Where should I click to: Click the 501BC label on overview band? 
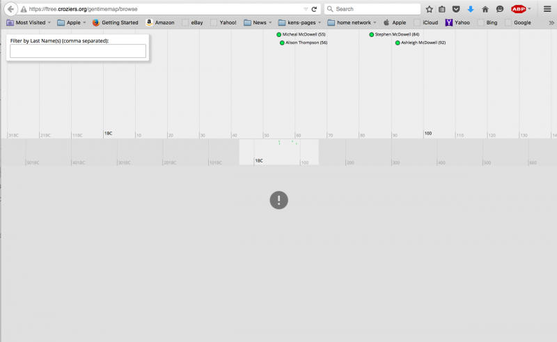click(x=33, y=163)
